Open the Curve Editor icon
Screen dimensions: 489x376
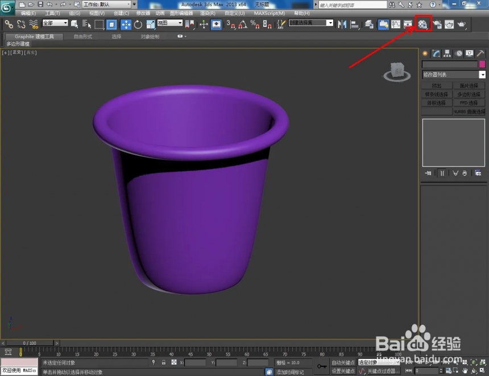pyautogui.click(x=396, y=24)
